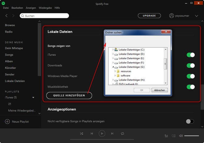Toggle repeat mode
204x143 pixels.
[122, 133]
